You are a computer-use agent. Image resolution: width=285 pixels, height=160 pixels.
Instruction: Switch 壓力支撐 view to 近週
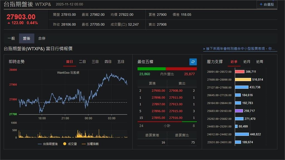(260, 62)
